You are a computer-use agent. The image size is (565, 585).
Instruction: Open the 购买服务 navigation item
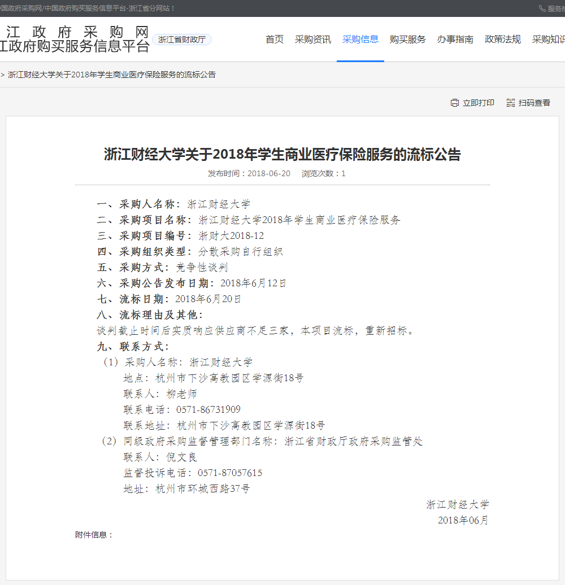[x=408, y=40]
